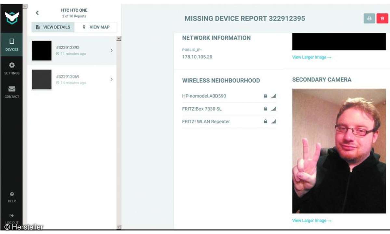Click the Prey shield logo

(12, 18)
